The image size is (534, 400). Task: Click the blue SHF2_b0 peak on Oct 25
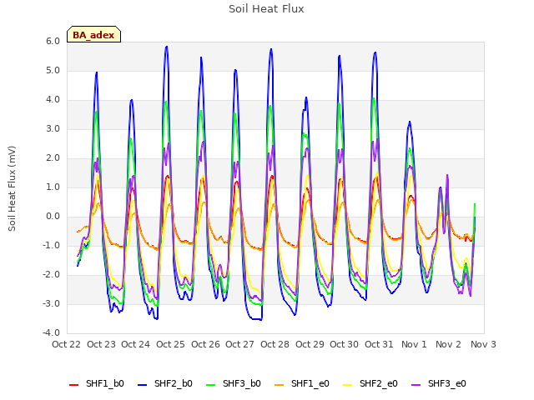[x=167, y=47]
